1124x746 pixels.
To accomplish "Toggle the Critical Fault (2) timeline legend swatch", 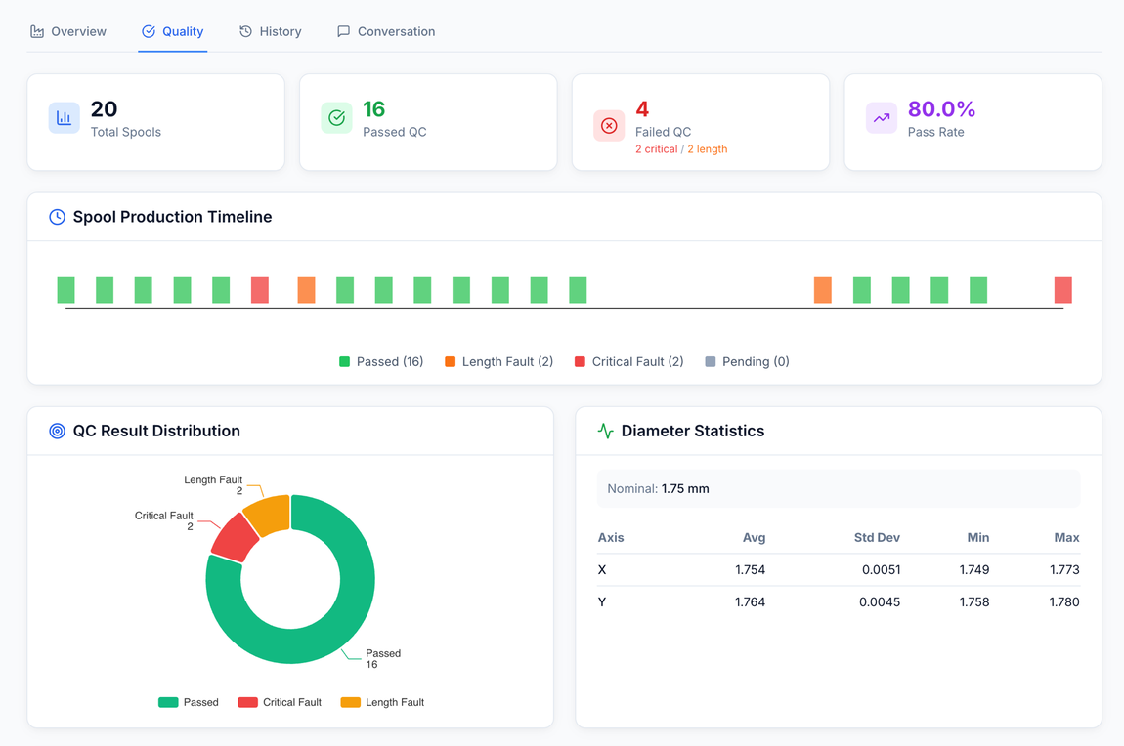I will click(x=580, y=362).
